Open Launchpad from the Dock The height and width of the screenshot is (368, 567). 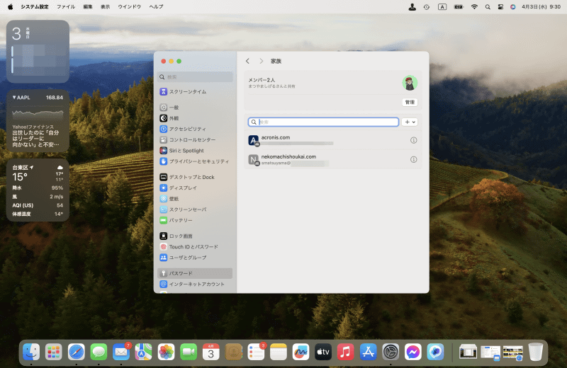pos(54,352)
